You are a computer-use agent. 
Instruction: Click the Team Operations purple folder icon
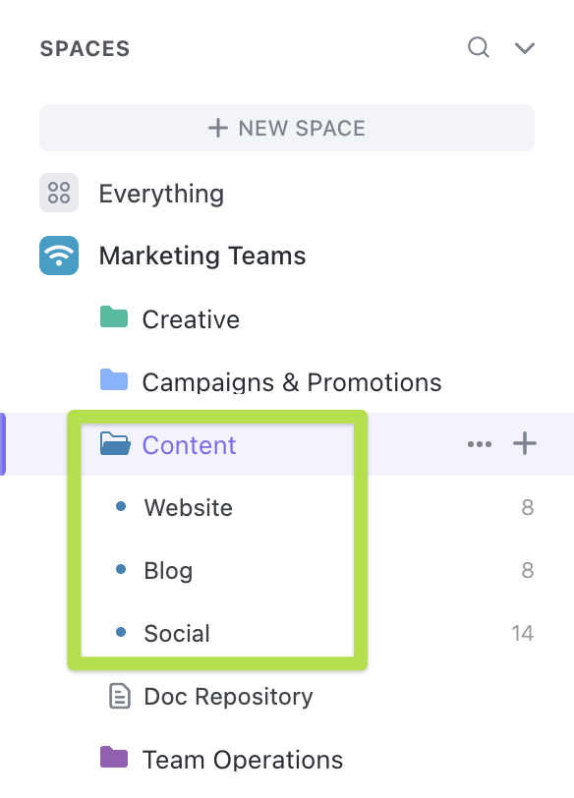[114, 759]
